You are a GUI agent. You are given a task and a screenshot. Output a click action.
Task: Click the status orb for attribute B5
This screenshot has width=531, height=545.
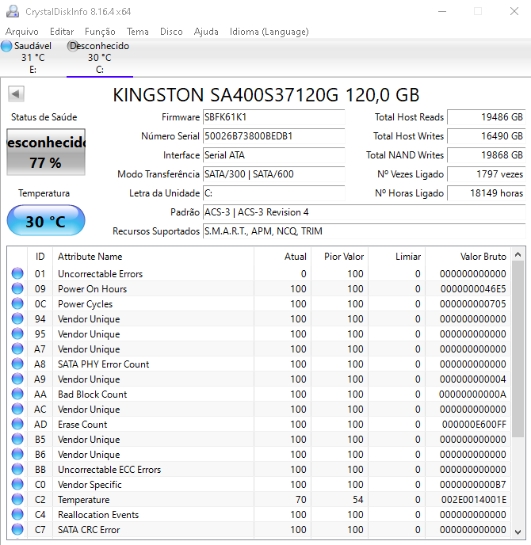17,439
